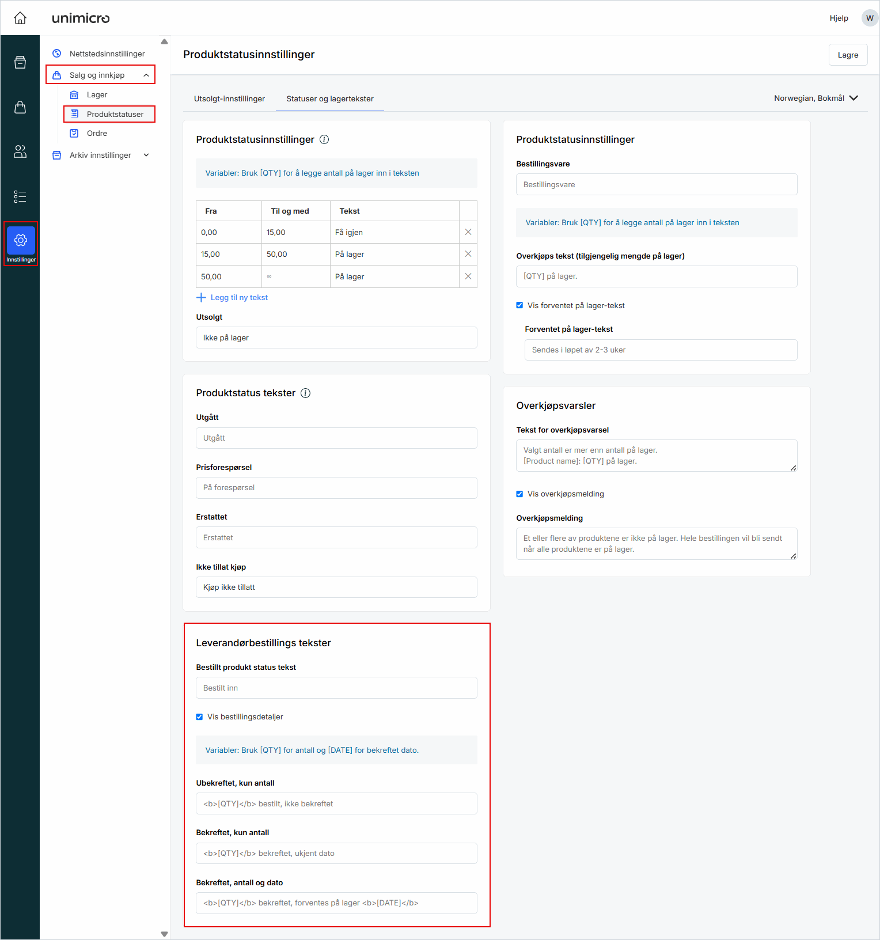Image resolution: width=880 pixels, height=940 pixels.
Task: Open the Innstillinger gear icon in sidebar
Action: click(21, 241)
